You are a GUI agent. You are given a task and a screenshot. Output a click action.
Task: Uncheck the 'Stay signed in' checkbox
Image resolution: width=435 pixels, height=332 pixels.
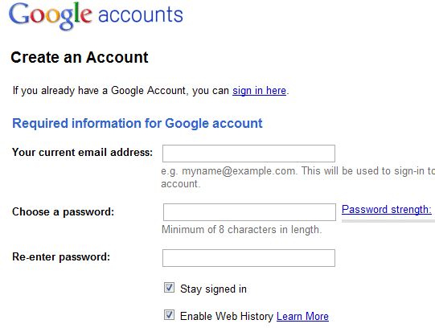(169, 288)
